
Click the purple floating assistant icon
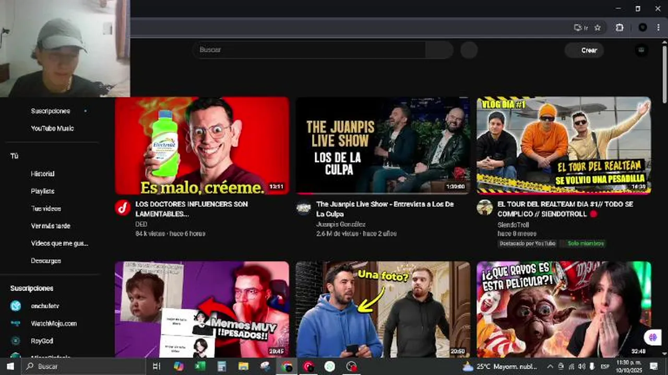coord(652,337)
